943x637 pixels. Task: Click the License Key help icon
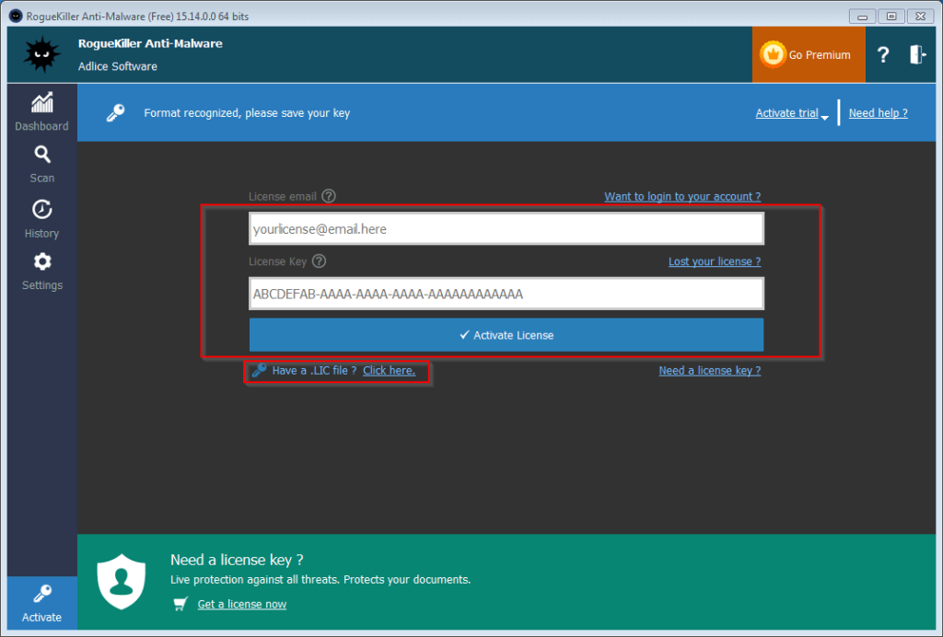point(319,261)
